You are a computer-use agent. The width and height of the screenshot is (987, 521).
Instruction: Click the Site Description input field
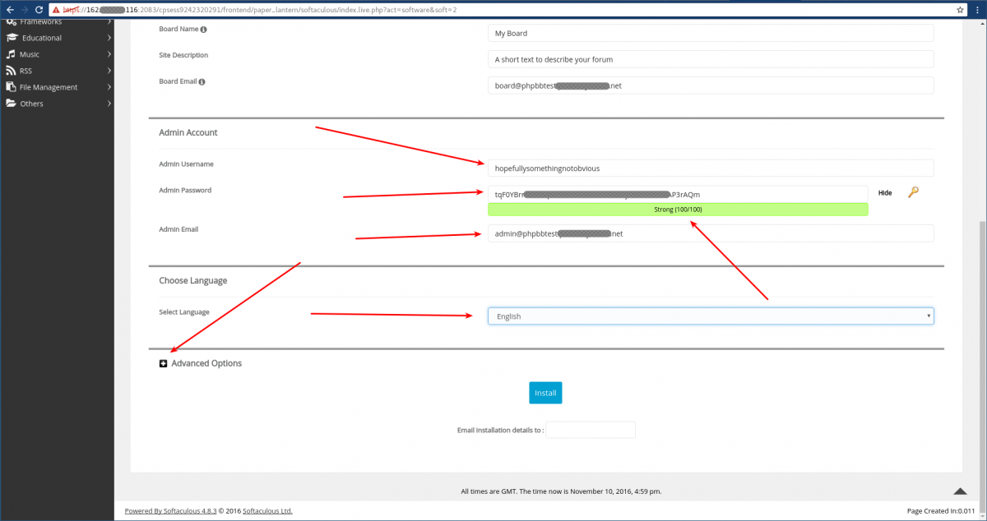tap(711, 59)
